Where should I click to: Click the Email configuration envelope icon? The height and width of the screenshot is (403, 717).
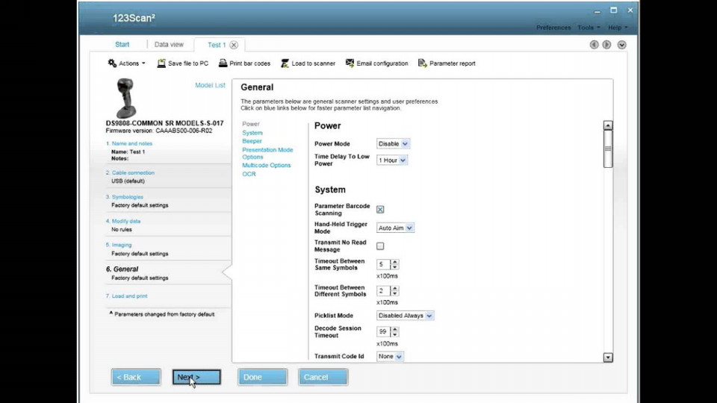350,63
